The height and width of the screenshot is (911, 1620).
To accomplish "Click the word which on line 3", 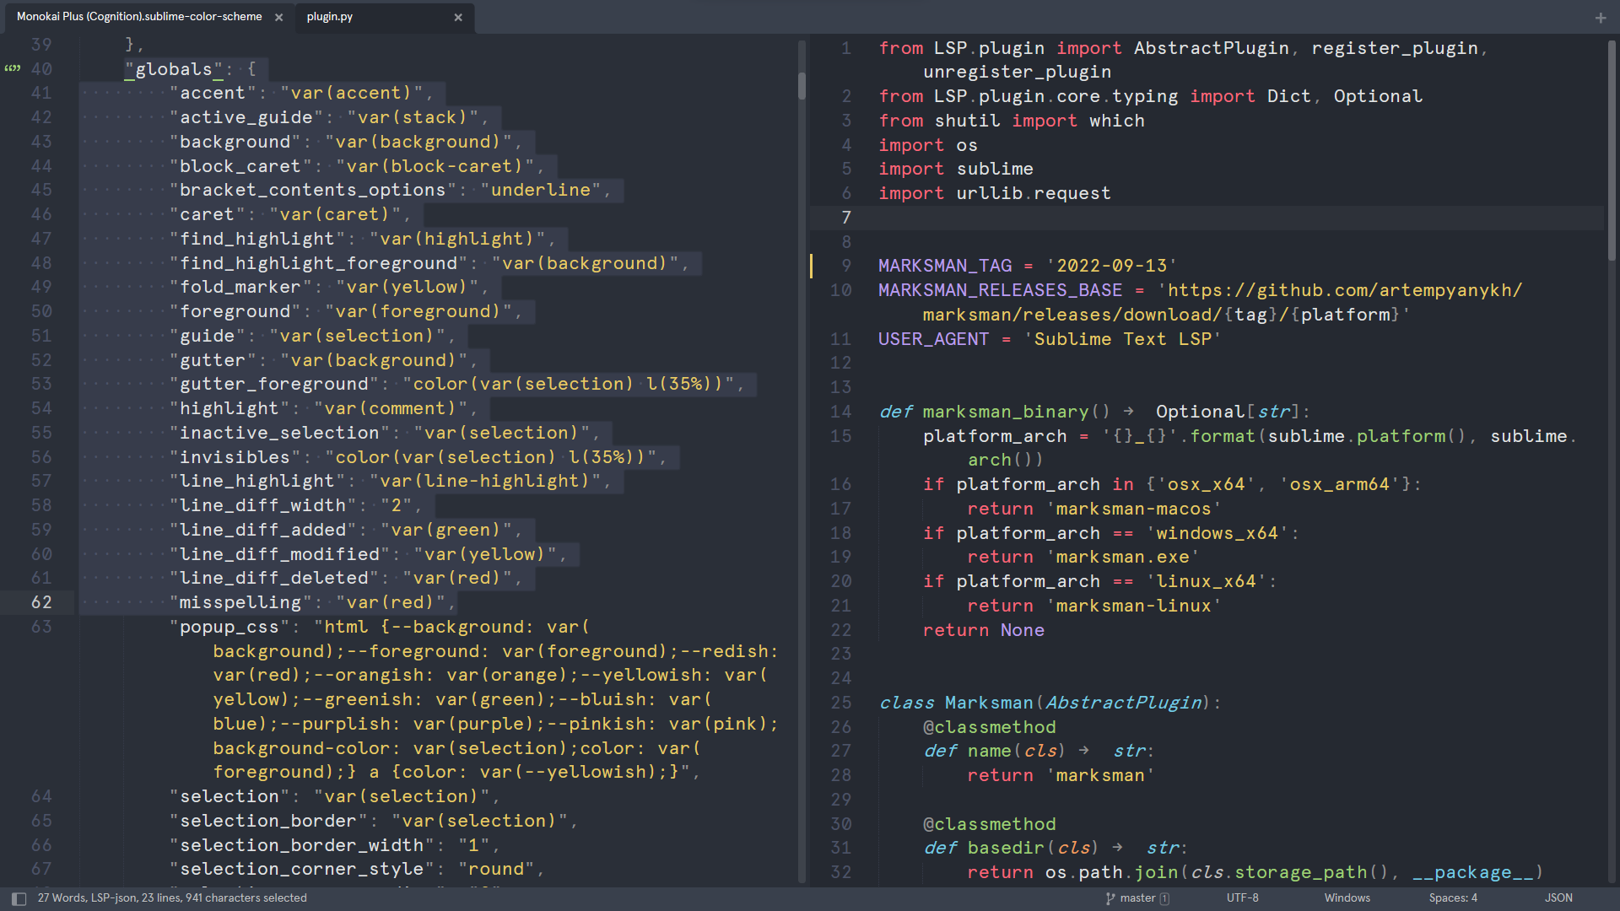I will click(1116, 121).
